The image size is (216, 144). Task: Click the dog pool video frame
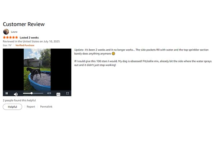point(37,69)
